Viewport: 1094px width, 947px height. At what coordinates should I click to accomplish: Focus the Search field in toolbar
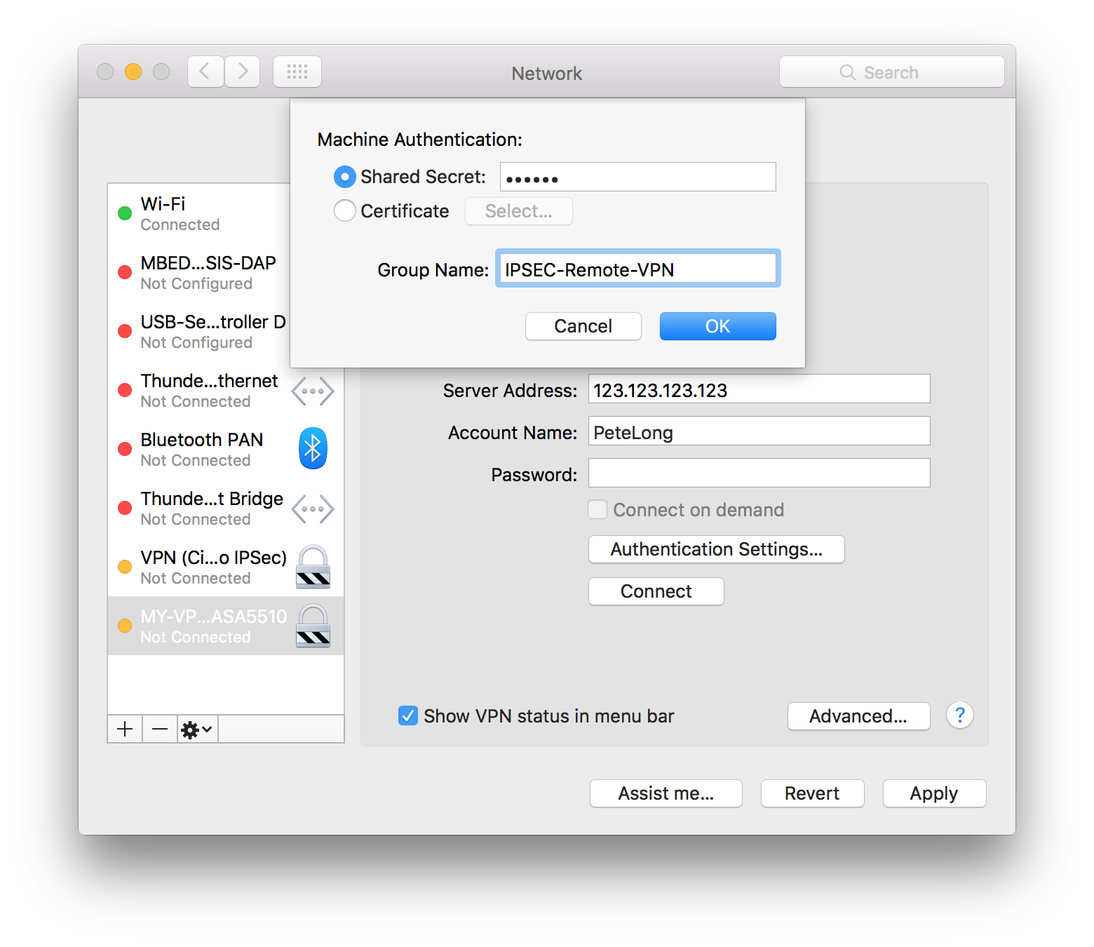click(891, 72)
